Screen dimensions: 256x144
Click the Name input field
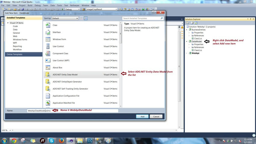point(73,111)
